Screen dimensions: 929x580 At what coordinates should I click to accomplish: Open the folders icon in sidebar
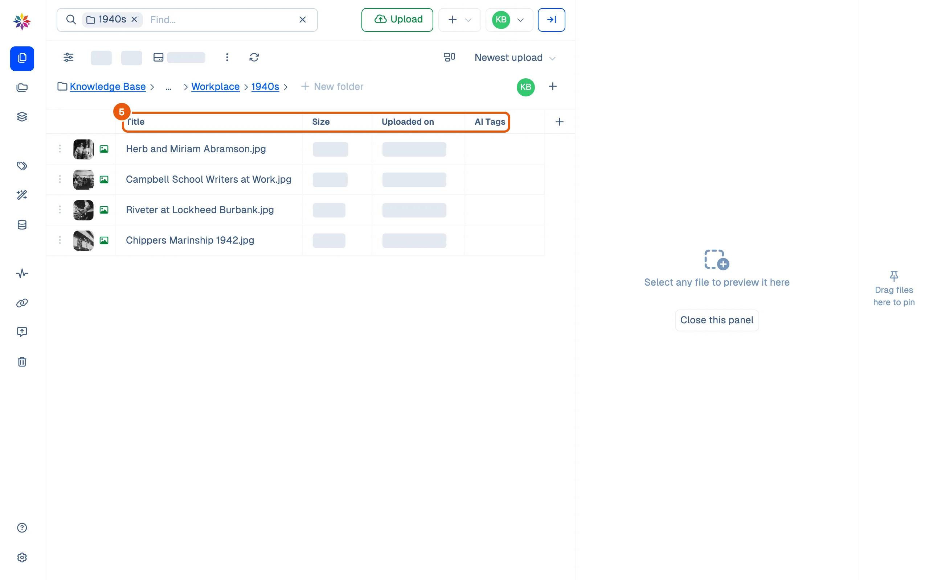pos(22,87)
